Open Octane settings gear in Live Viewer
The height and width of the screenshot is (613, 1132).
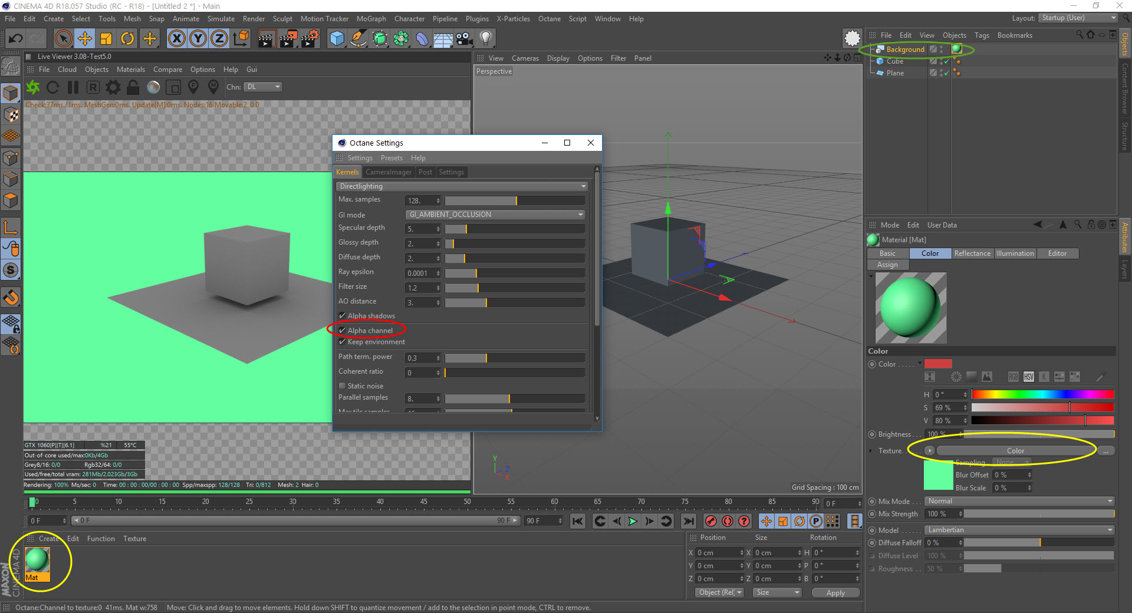pyautogui.click(x=113, y=87)
